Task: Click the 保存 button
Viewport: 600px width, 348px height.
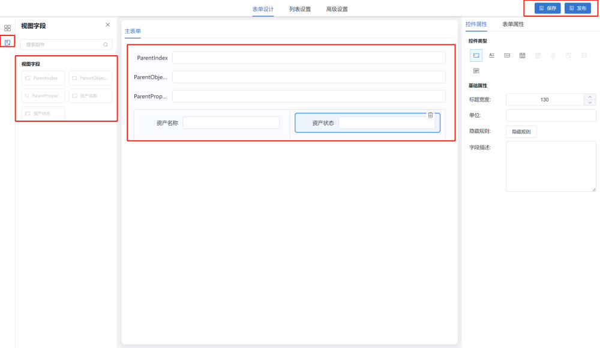Action: [547, 8]
